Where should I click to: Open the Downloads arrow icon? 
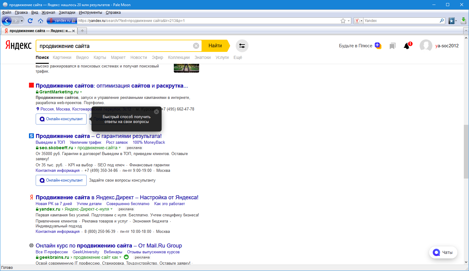(464, 21)
